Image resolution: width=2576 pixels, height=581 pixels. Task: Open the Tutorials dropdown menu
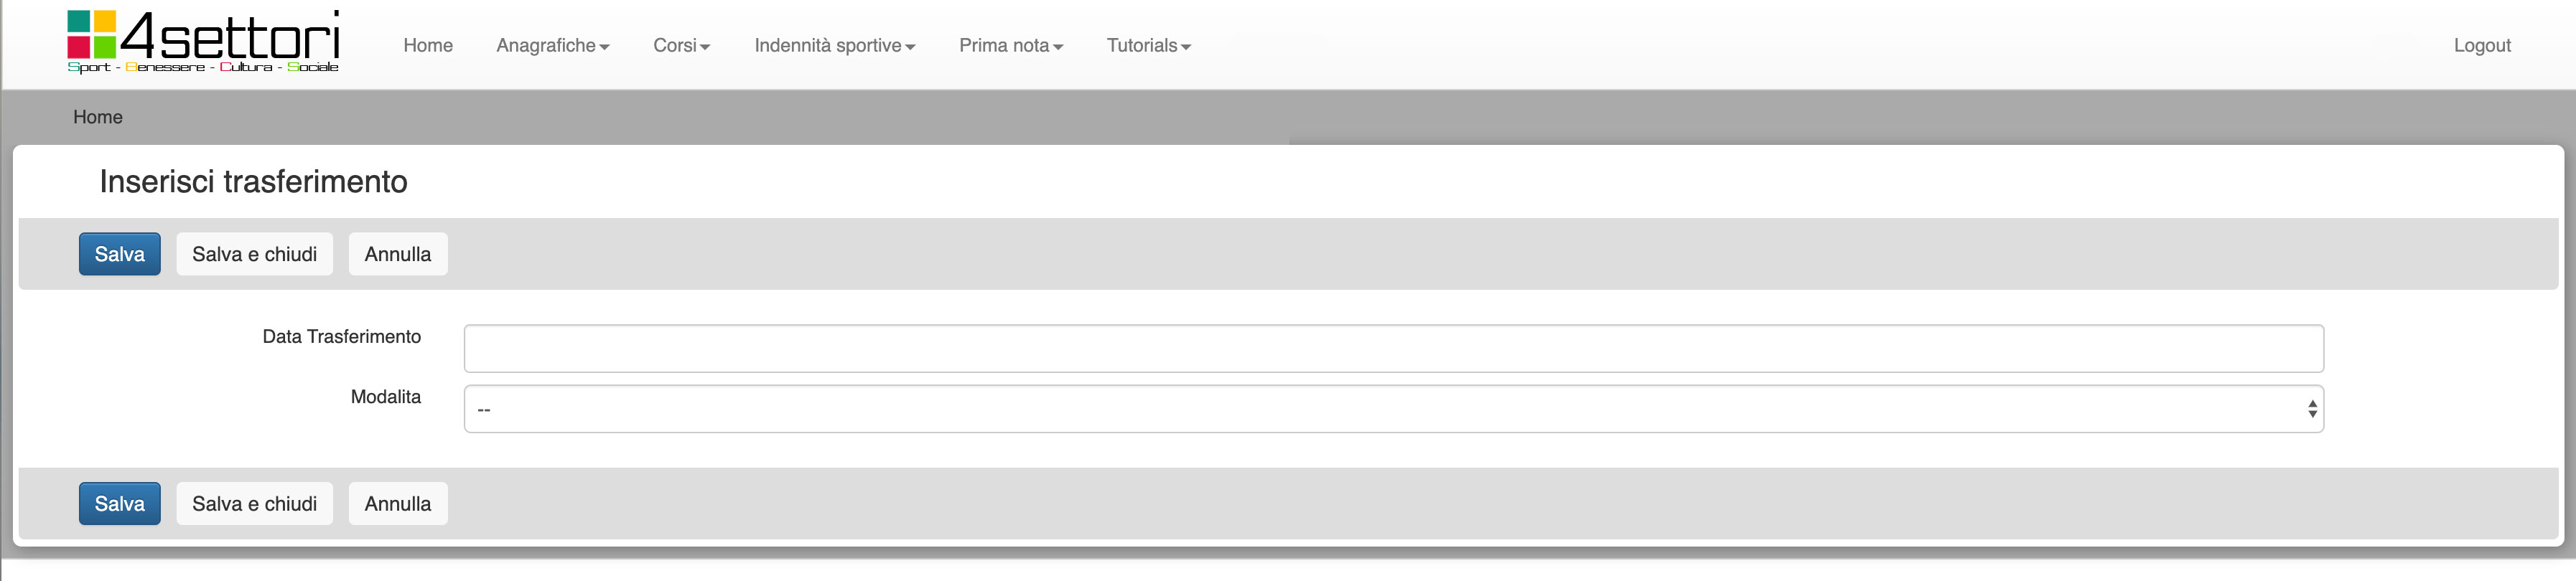pyautogui.click(x=1148, y=46)
